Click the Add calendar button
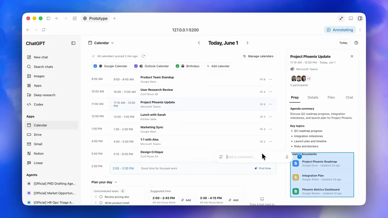The height and width of the screenshot is (218, 388). (218, 66)
